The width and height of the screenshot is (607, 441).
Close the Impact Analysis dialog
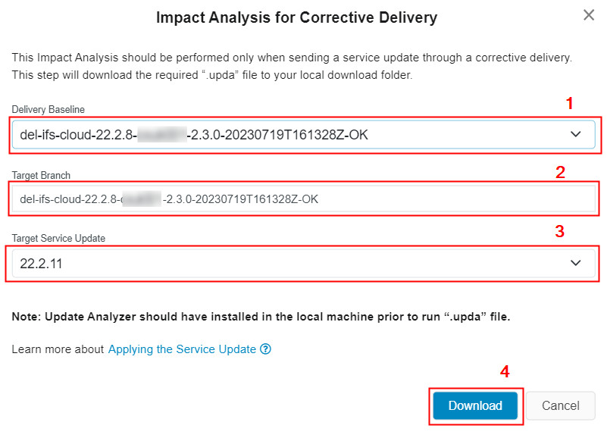tap(588, 14)
